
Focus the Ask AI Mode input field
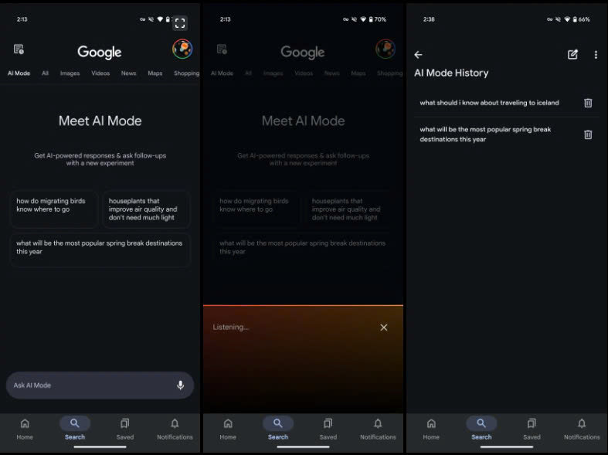[89, 385]
